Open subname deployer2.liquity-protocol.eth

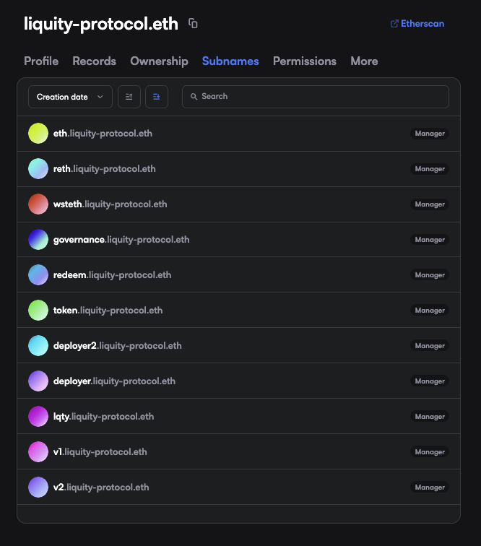(x=238, y=346)
